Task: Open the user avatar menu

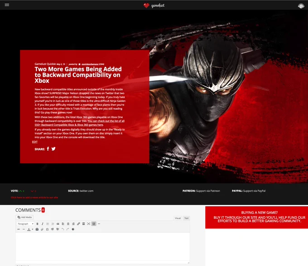Action: pos(301,6)
